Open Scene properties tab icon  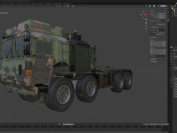pos(171,61)
